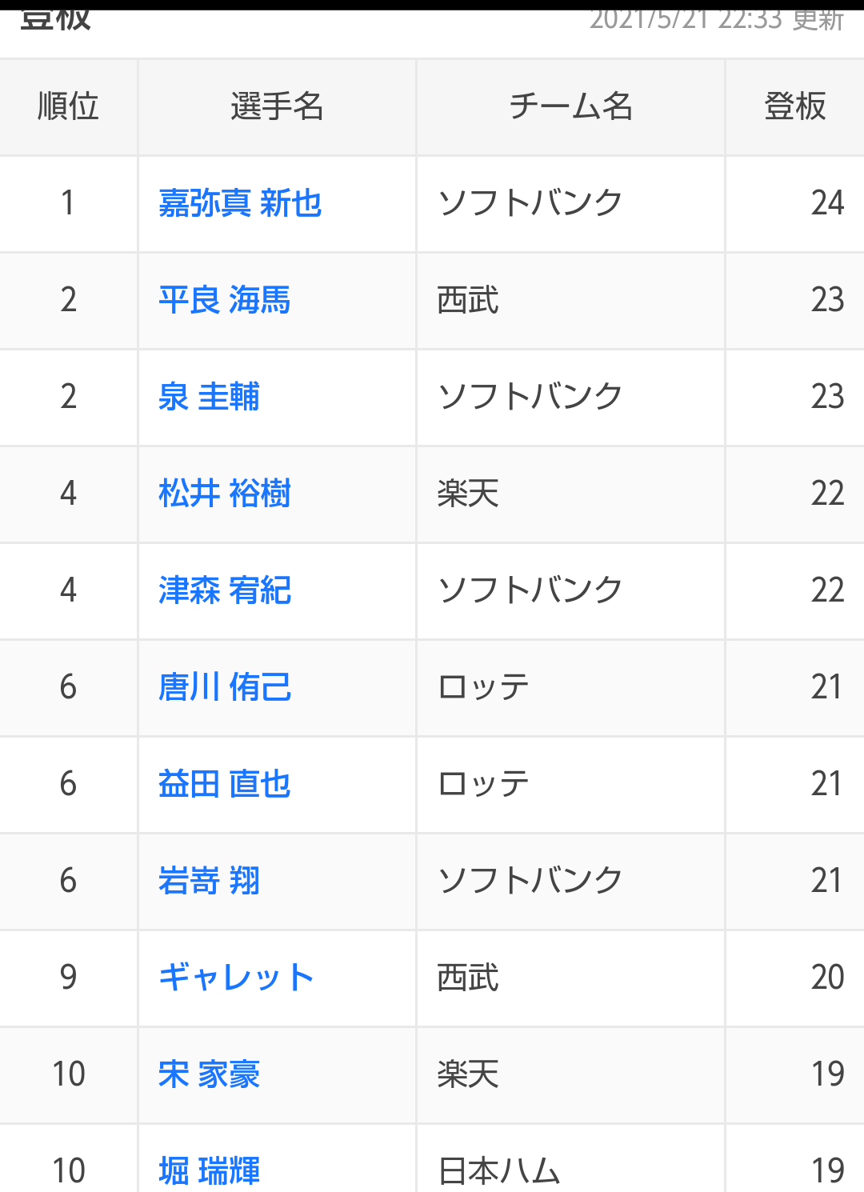
Task: Select player 泉 圭輔
Action: [x=209, y=397]
